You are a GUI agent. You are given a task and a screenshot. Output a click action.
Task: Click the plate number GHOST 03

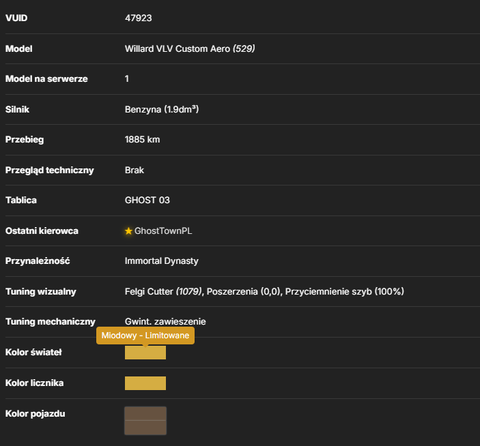(x=147, y=200)
